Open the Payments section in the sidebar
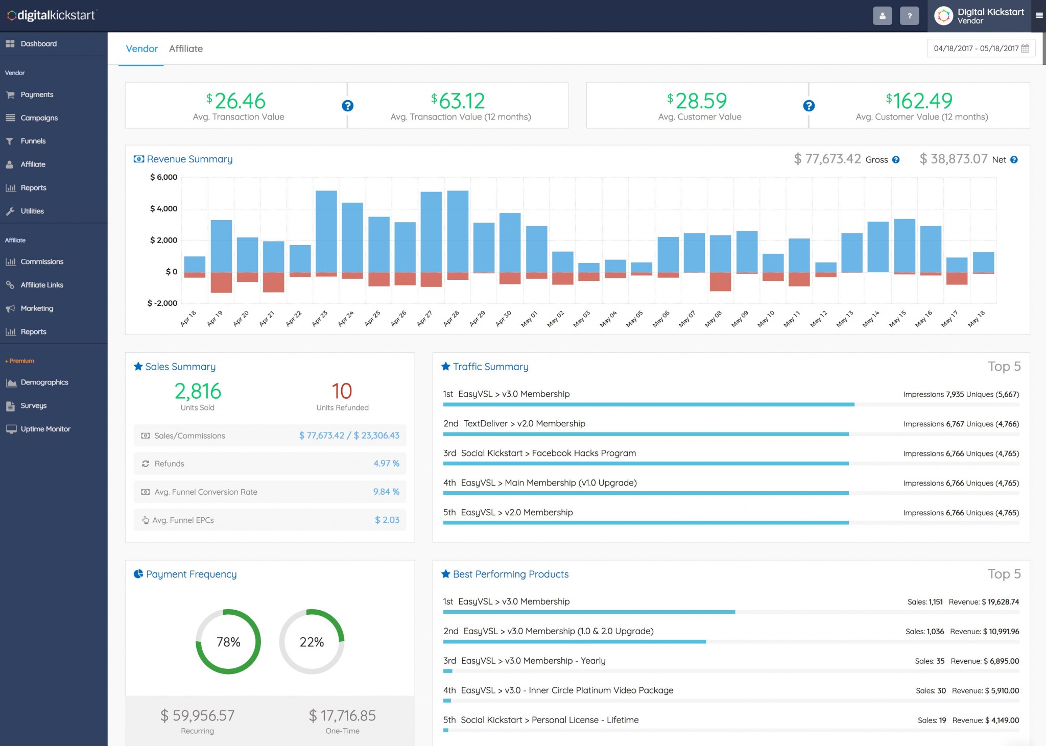This screenshot has height=746, width=1046. click(36, 94)
